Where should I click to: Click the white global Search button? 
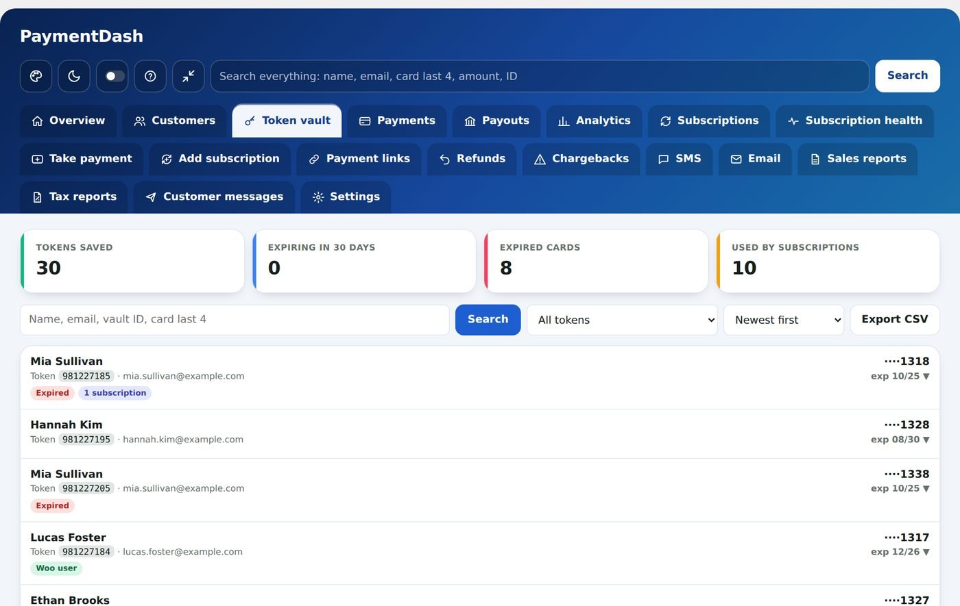(x=907, y=76)
